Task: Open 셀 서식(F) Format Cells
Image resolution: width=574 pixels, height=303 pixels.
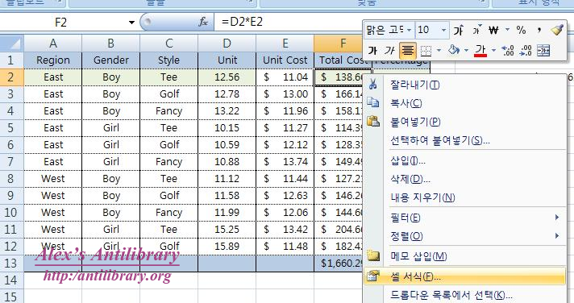Action: click(x=465, y=276)
